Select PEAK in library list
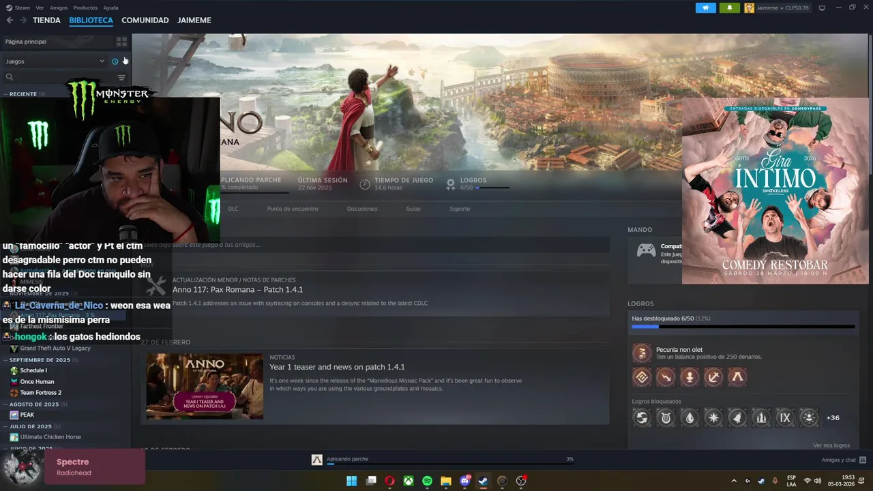873x491 pixels. click(x=27, y=415)
